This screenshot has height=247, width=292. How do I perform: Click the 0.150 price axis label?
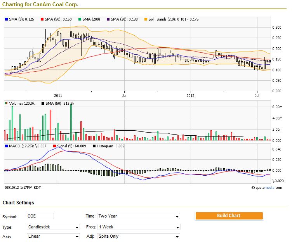(x=277, y=59)
